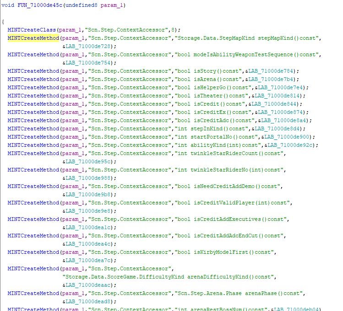343x311 pixels.
Task: Jump to label LAB_71000de8a4
Action: coord(284,121)
